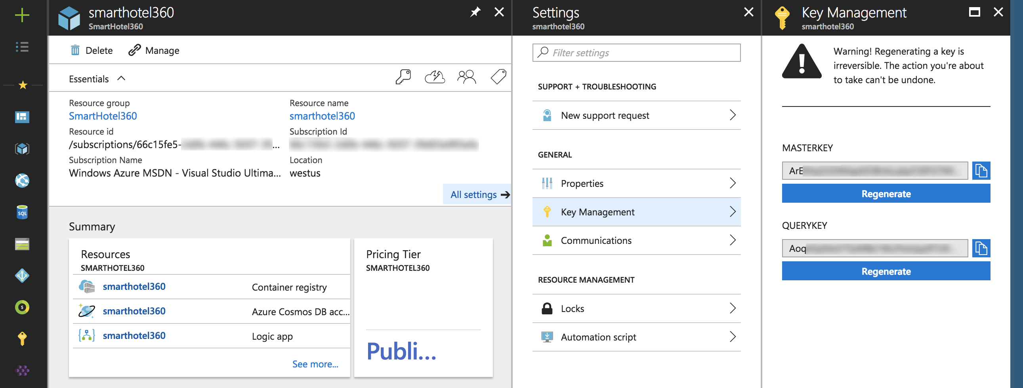1023x388 pixels.
Task: Maximize the Key Management blade
Action: point(974,12)
